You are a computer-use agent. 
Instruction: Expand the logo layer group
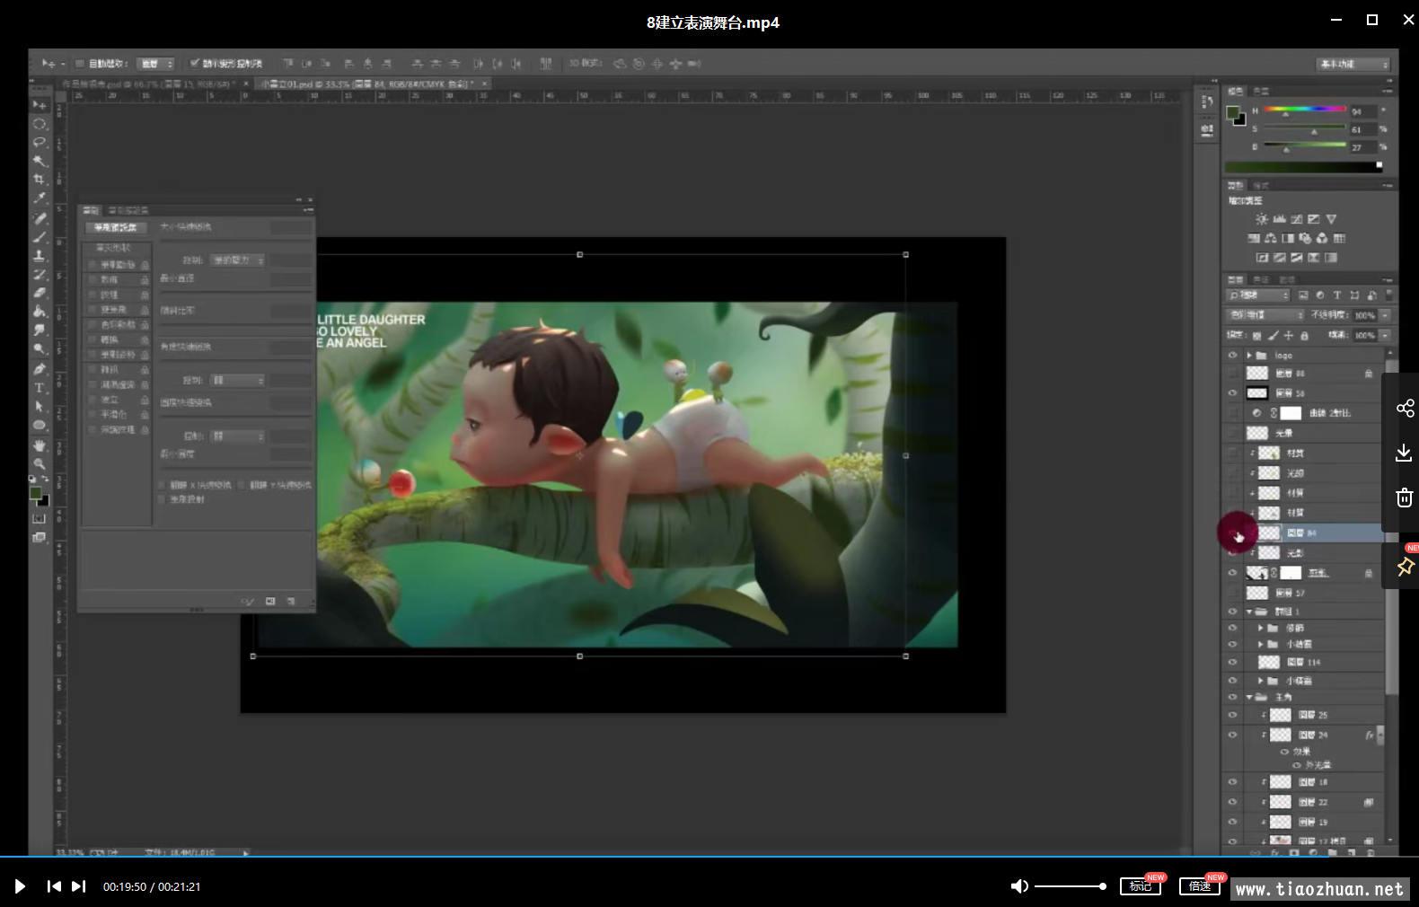click(x=1249, y=356)
